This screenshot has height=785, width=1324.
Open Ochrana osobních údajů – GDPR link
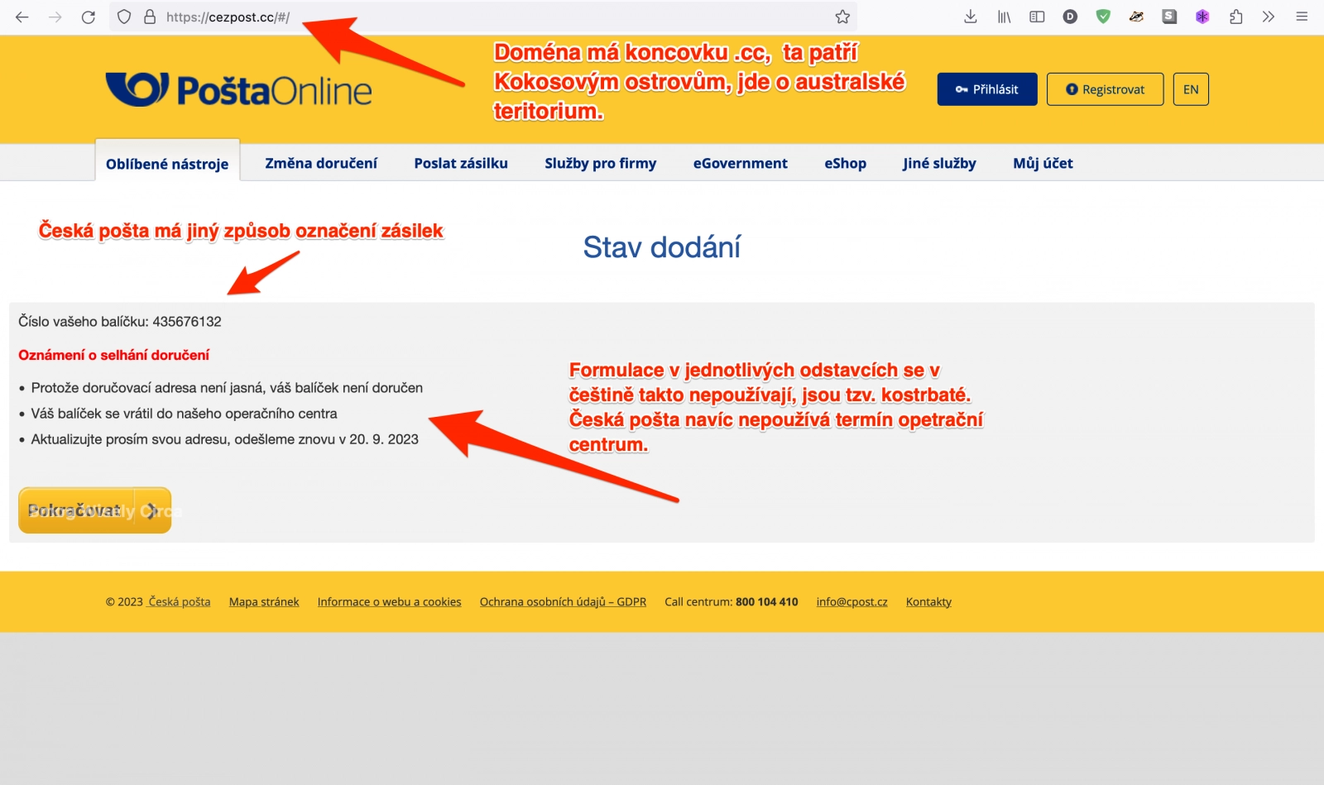coord(563,601)
